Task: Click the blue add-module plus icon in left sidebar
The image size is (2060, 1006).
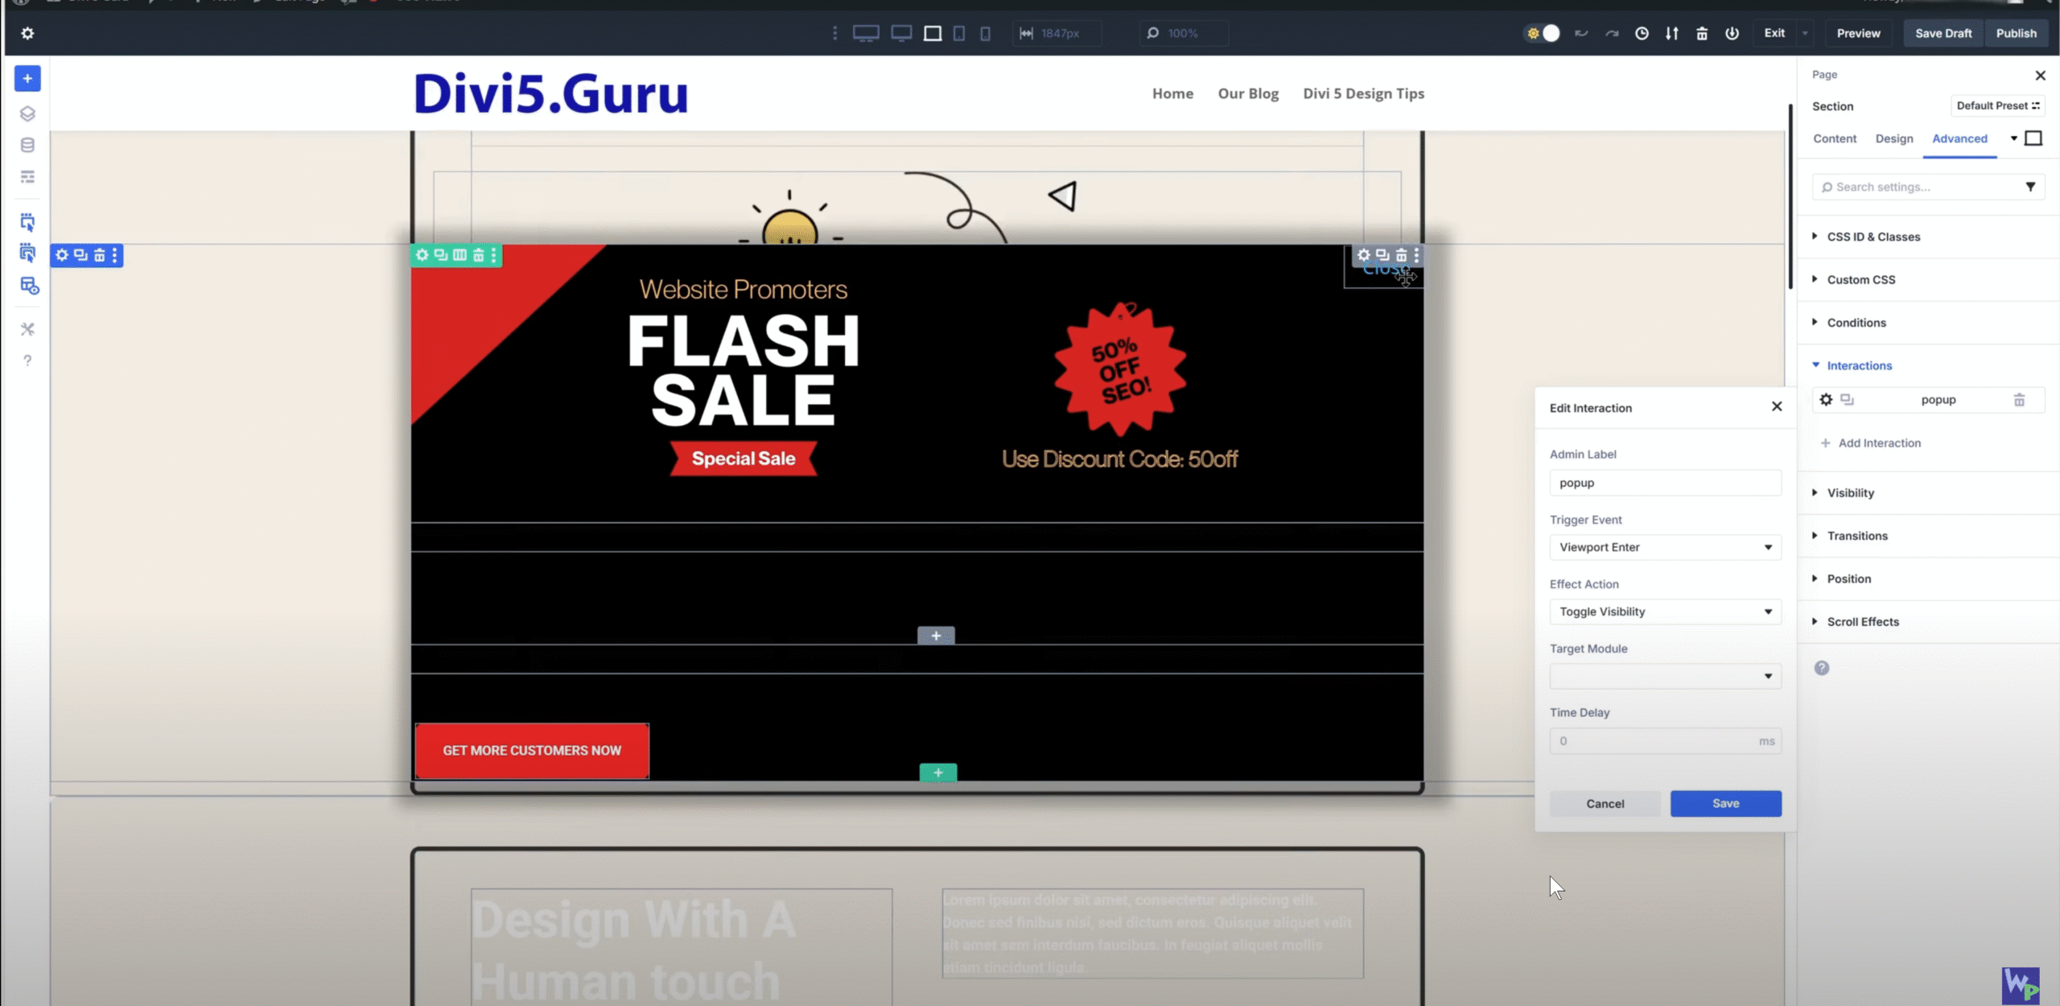Action: pyautogui.click(x=27, y=78)
